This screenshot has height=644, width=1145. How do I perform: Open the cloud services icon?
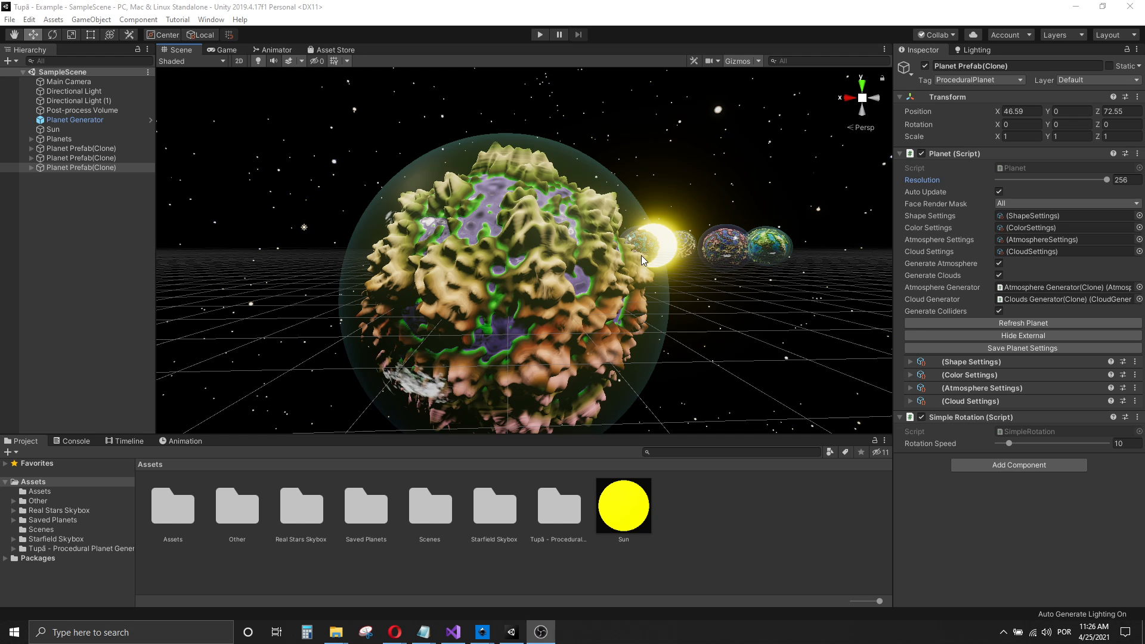[973, 35]
